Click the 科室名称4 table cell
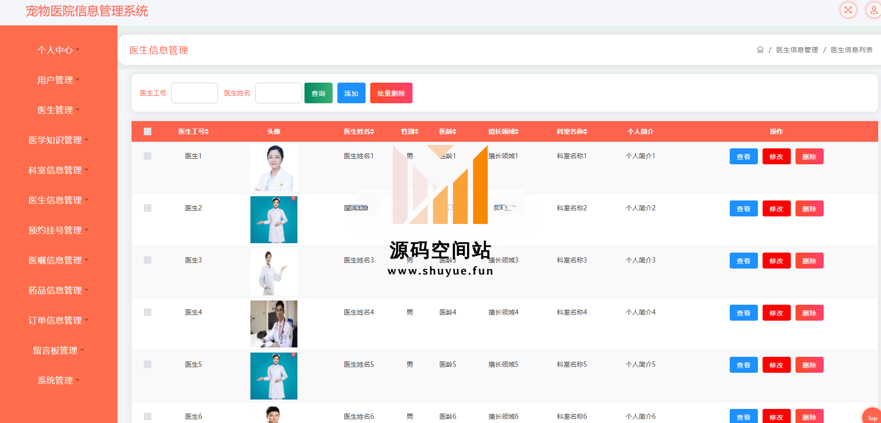Screen dimensions: 881x423 click(572, 312)
